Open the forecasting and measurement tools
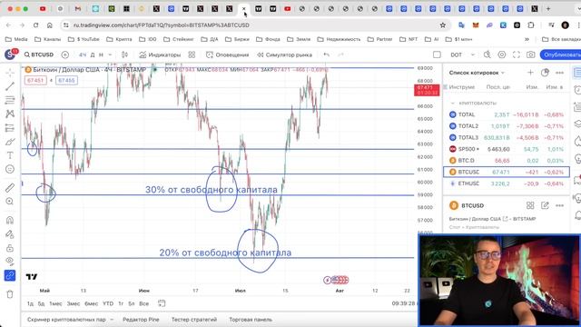 [10, 128]
